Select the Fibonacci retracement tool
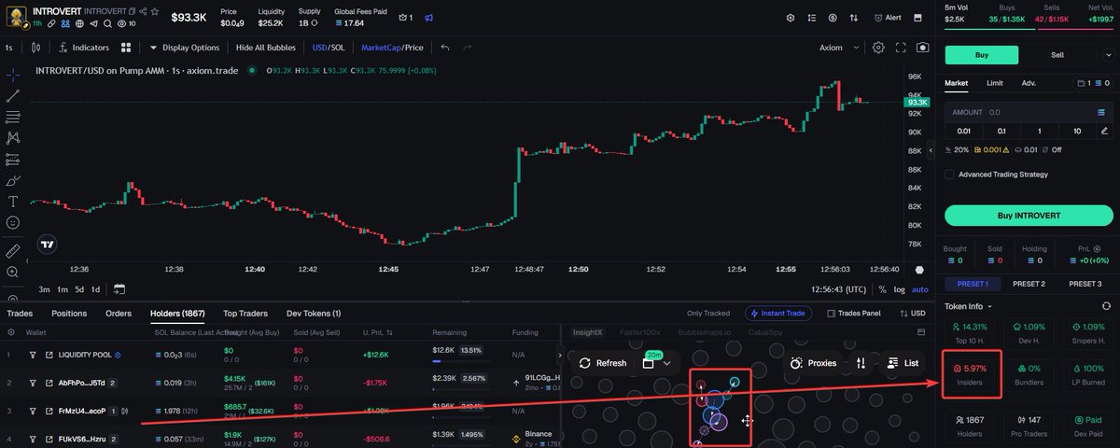 click(13, 117)
